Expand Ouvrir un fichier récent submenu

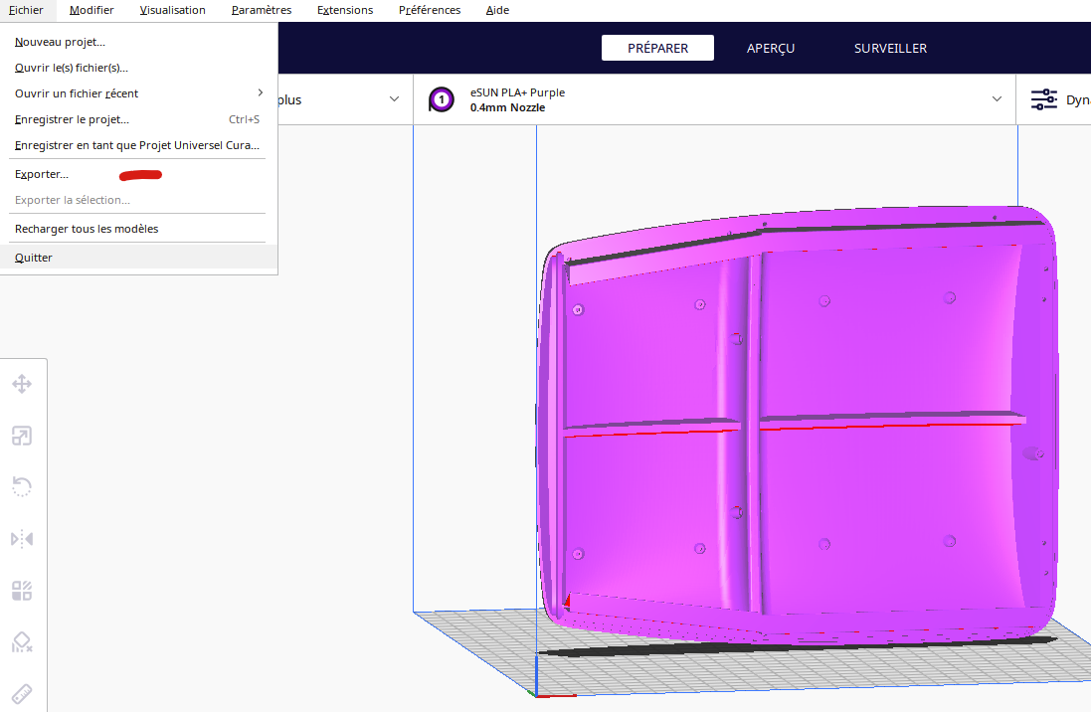pyautogui.click(x=138, y=93)
